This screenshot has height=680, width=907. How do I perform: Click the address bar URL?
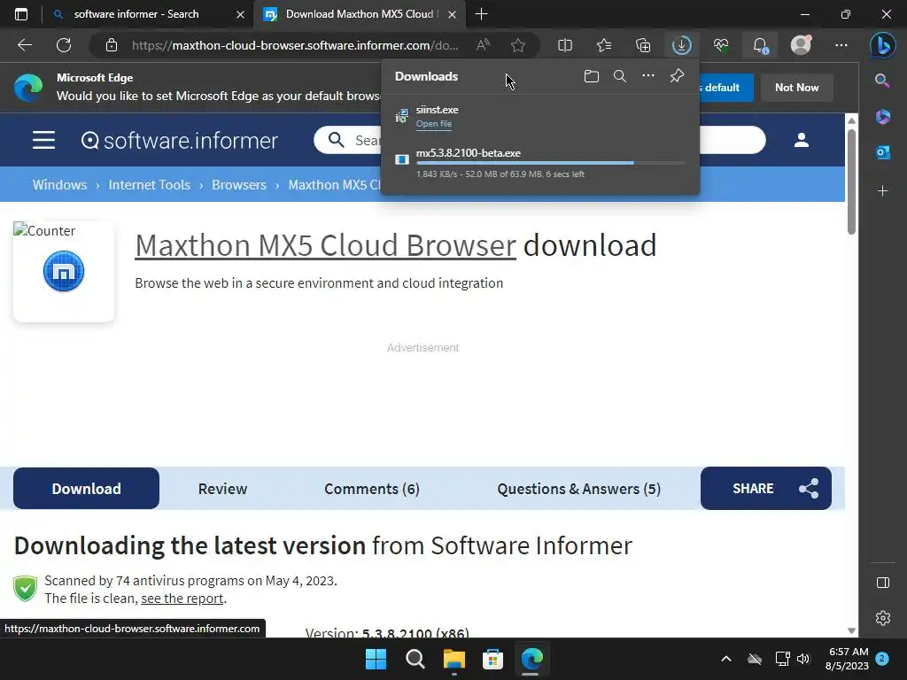point(295,45)
